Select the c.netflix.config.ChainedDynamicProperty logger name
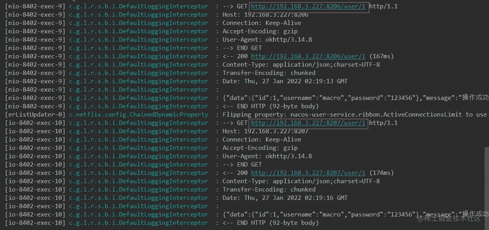The width and height of the screenshot is (489, 230). pyautogui.click(x=139, y=115)
